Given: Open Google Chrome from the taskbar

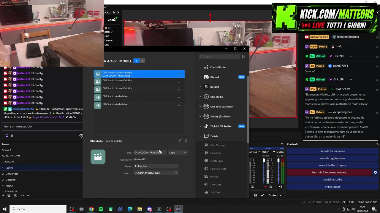Looking at the screenshot, I should pos(91,209).
